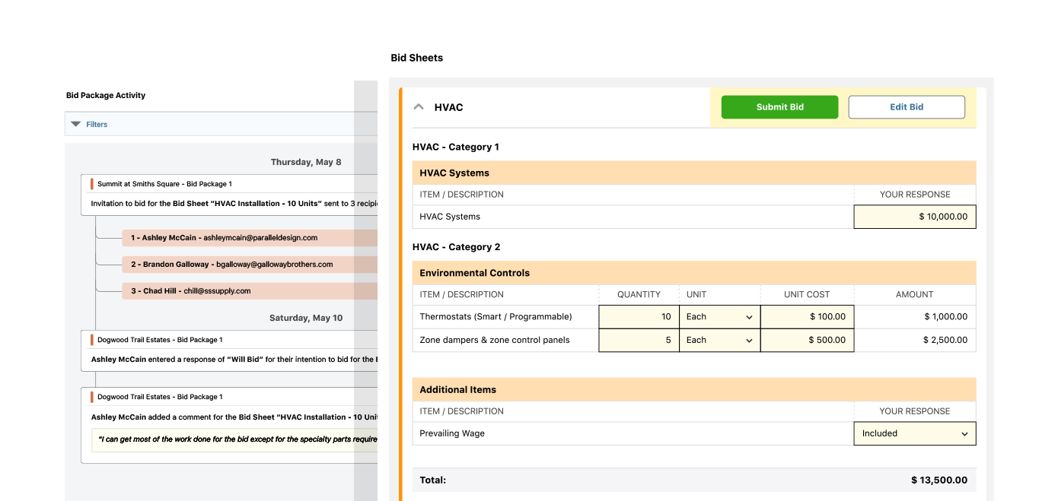Change Prevailing Wage from Included
1058x501 pixels.
914,433
